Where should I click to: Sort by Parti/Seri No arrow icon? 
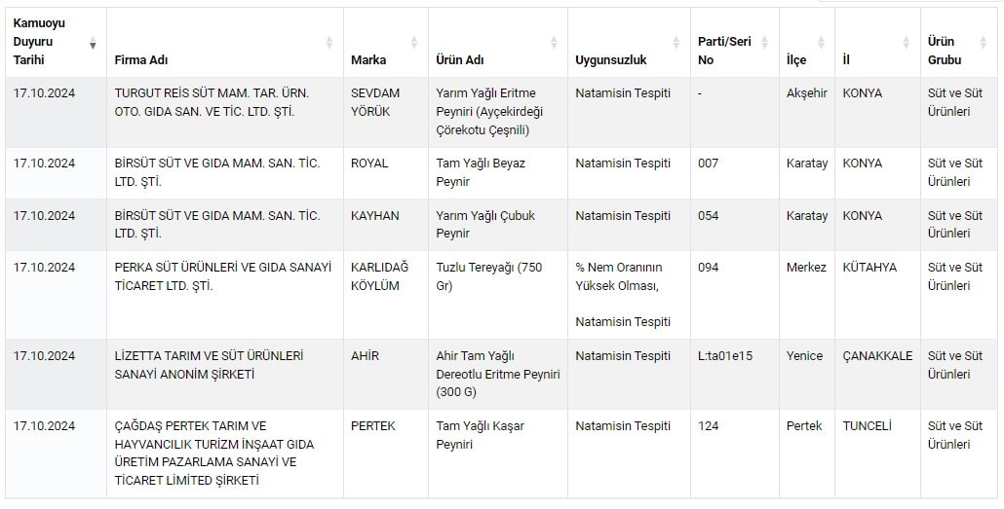click(765, 43)
